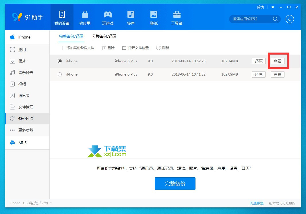Click the 闪退修复 link
This screenshot has width=306, height=214.
[256, 203]
